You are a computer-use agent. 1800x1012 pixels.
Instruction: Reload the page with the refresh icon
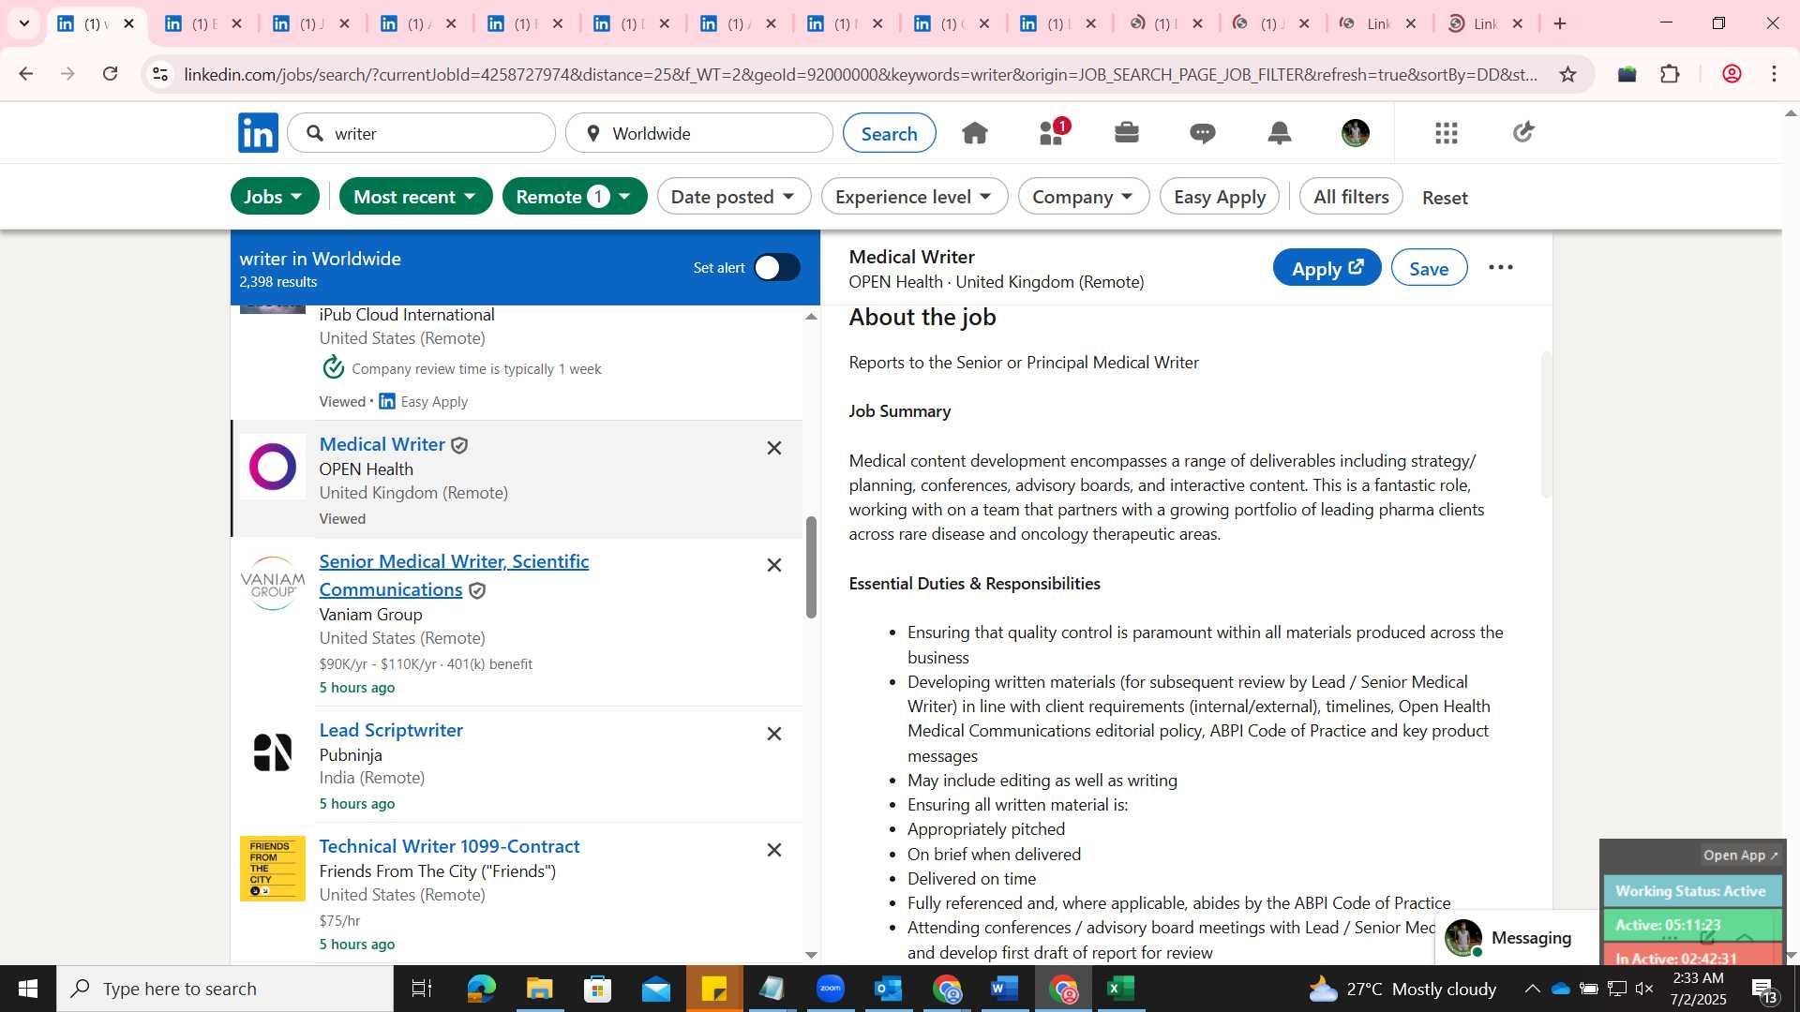coord(111,74)
